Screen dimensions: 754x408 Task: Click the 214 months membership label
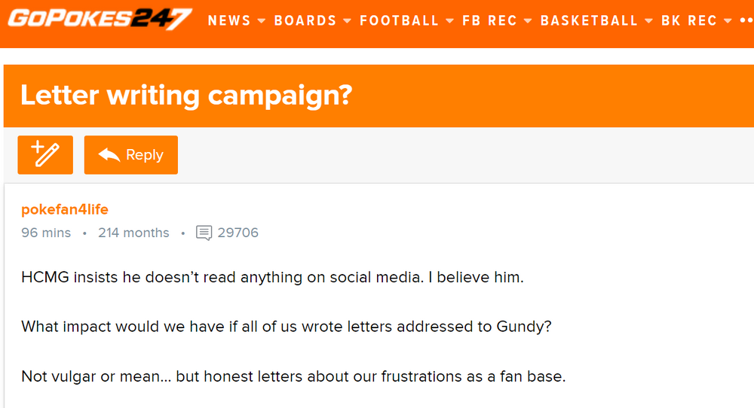tap(133, 233)
